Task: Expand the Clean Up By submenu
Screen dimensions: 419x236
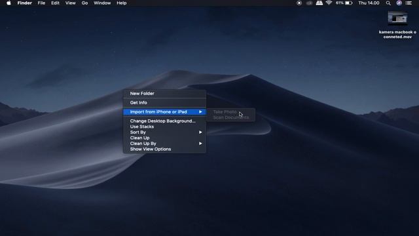Action: click(164, 144)
